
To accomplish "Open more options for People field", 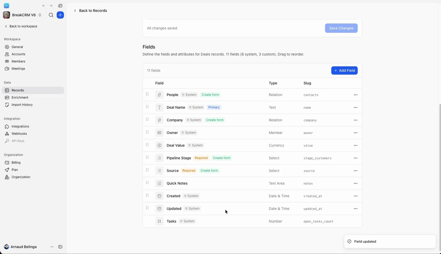I will [x=356, y=95].
